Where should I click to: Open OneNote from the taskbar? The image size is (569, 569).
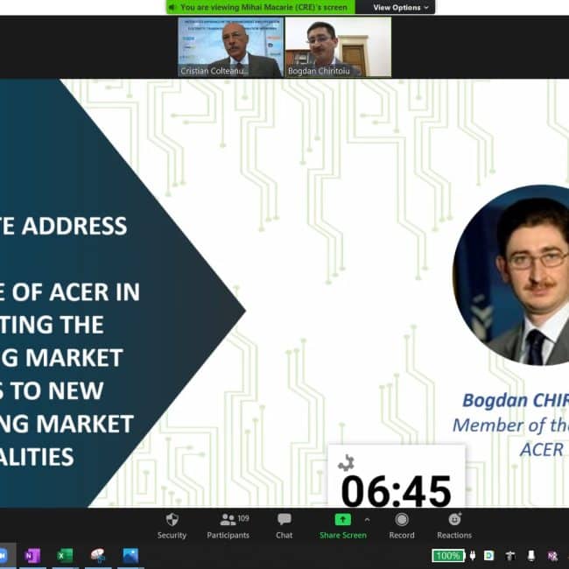(x=32, y=556)
